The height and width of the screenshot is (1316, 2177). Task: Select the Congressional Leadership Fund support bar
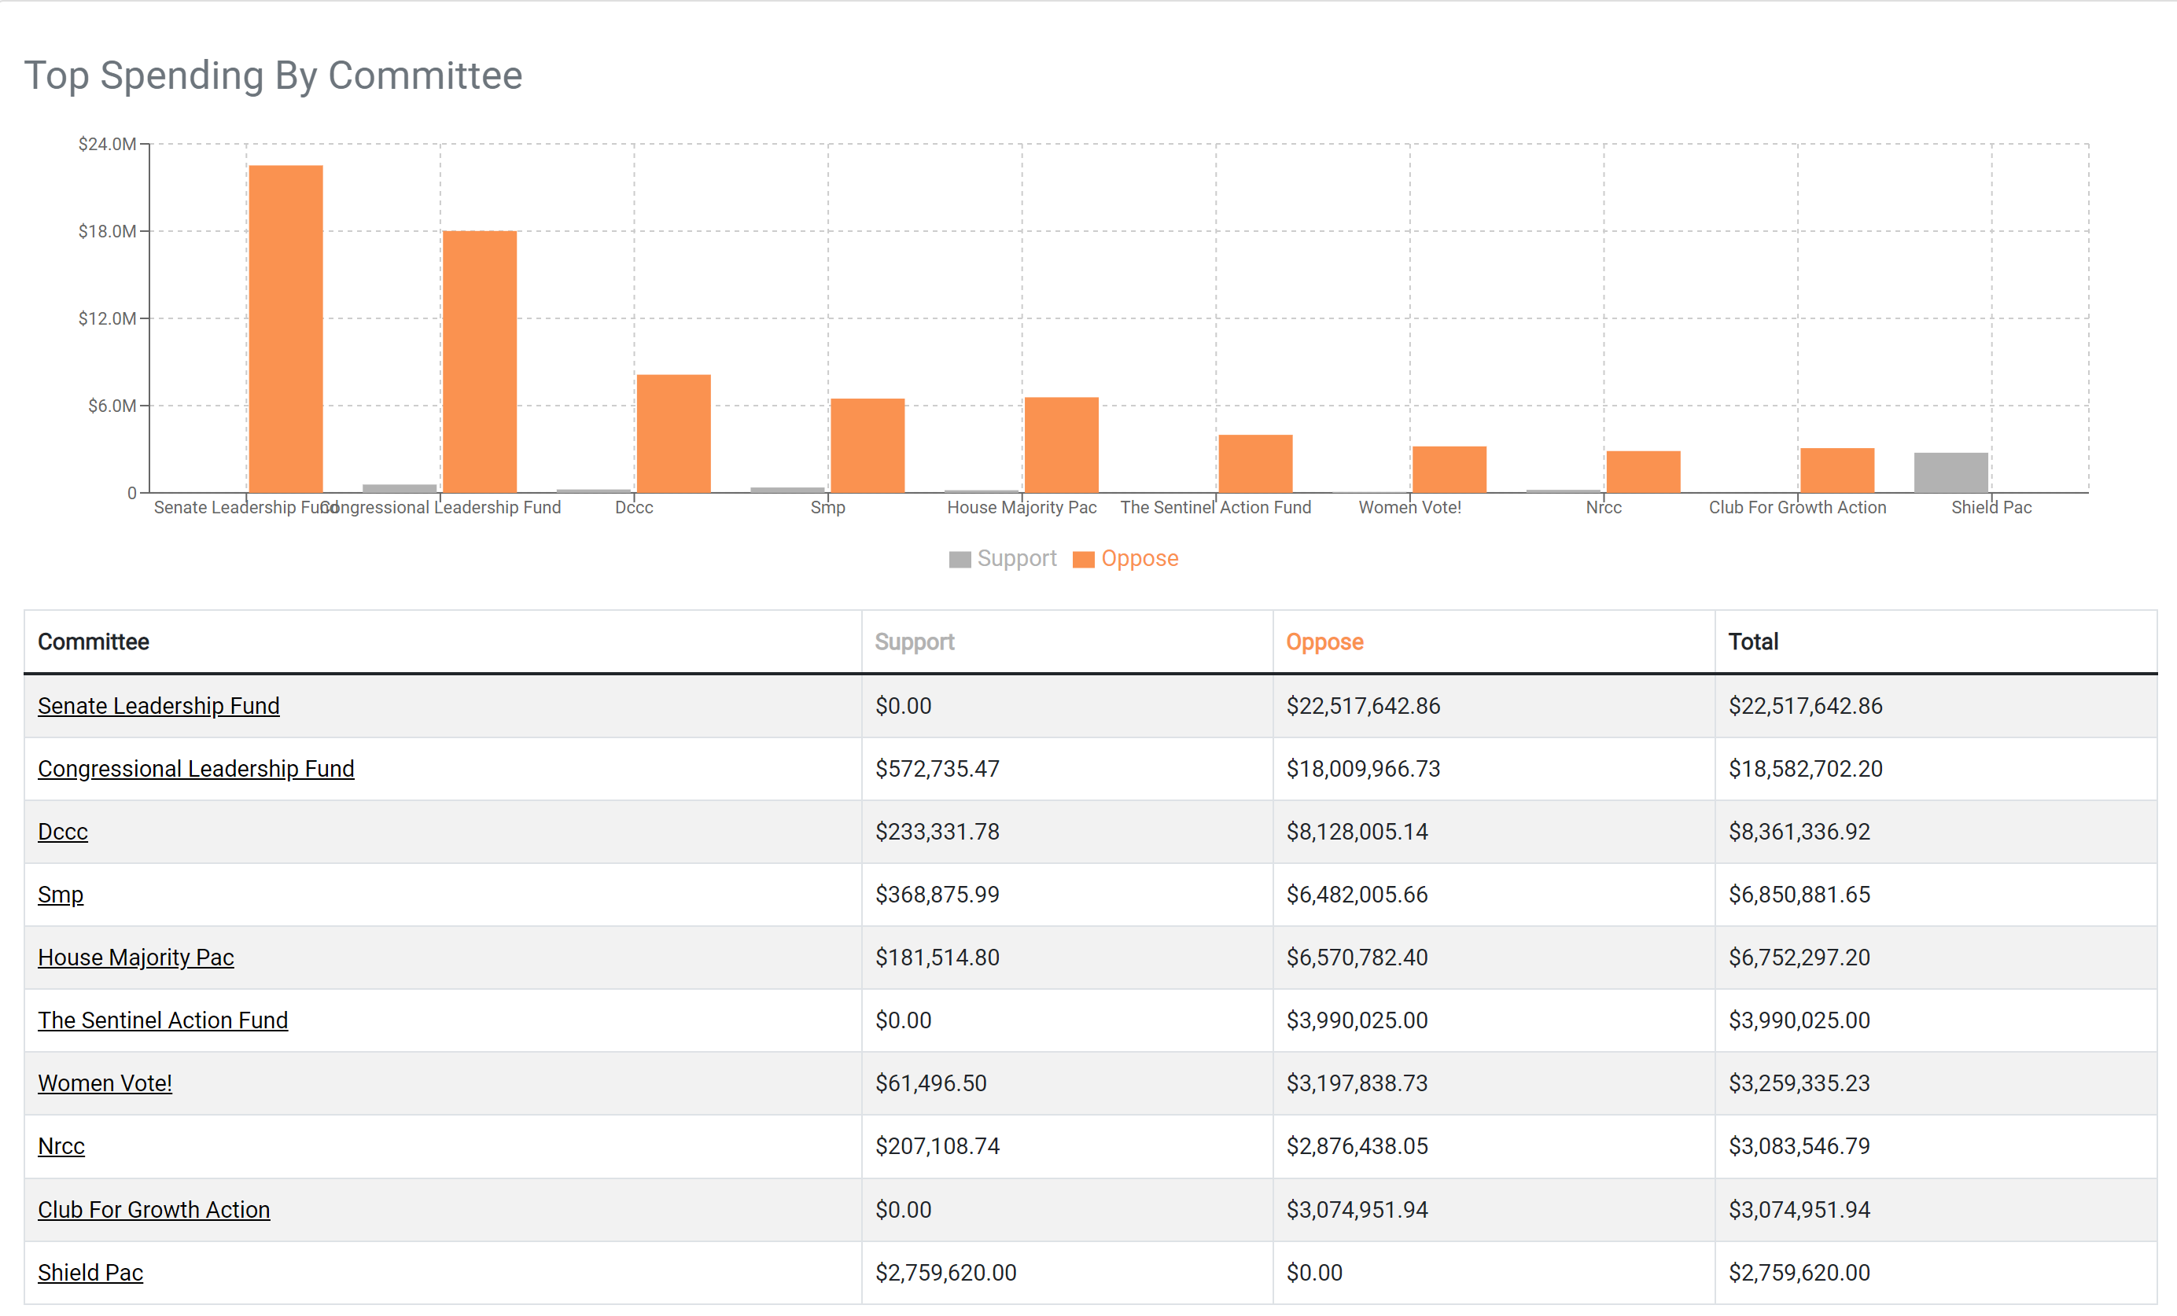tap(400, 488)
